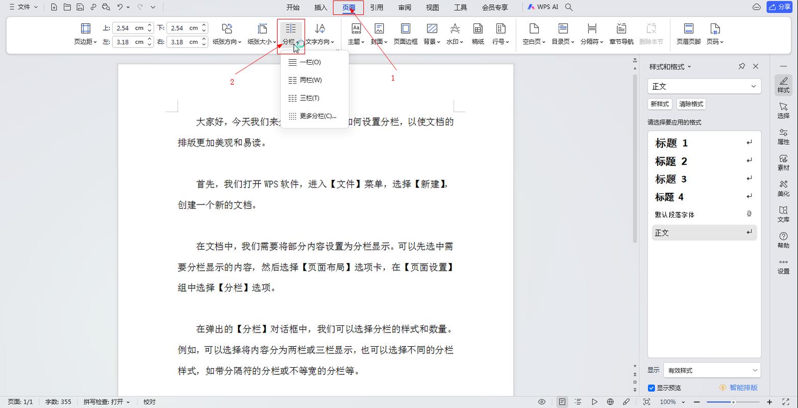The width and height of the screenshot is (798, 408).
Task: Click the 新样式 button
Action: coord(659,104)
